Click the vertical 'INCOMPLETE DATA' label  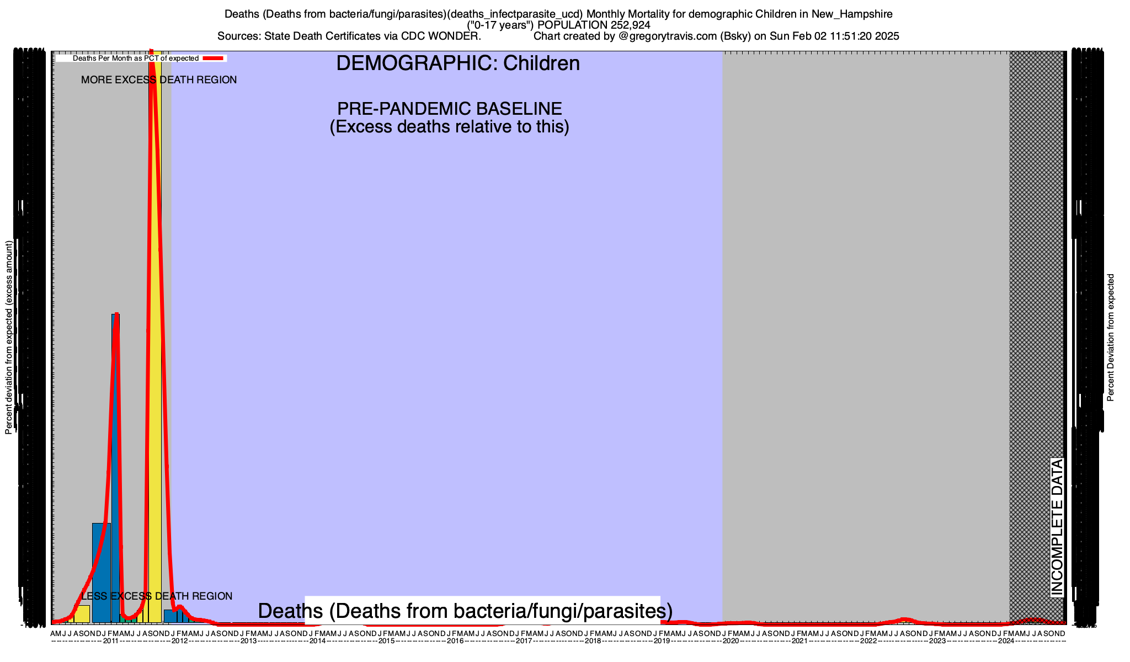[x=1057, y=527]
